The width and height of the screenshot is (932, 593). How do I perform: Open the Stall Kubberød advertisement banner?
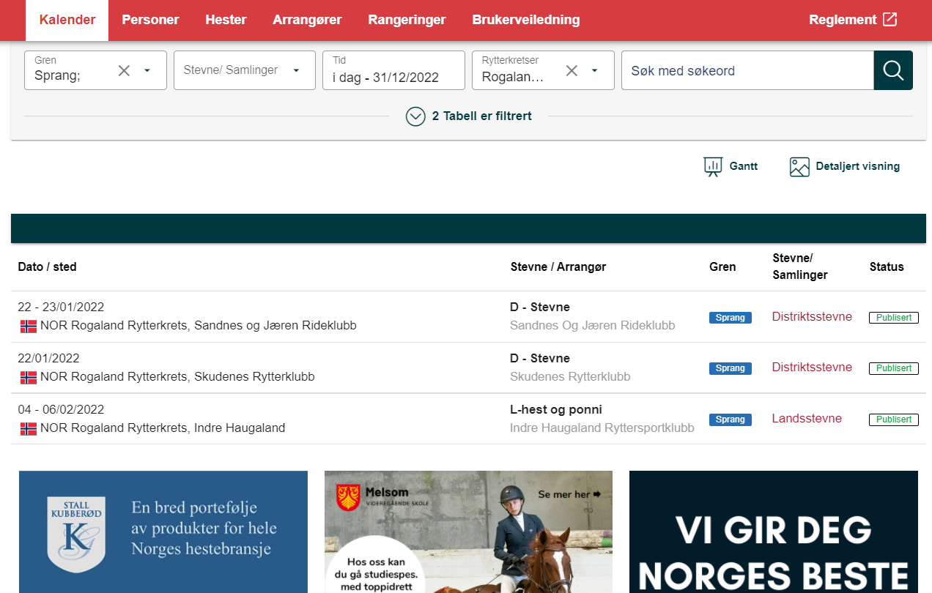[x=163, y=532]
